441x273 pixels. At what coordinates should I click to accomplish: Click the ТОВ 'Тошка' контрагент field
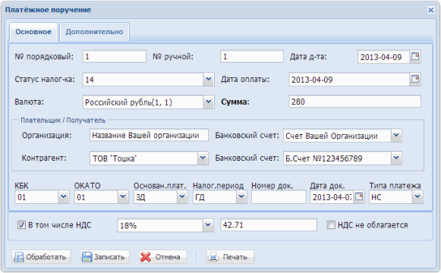tap(143, 158)
